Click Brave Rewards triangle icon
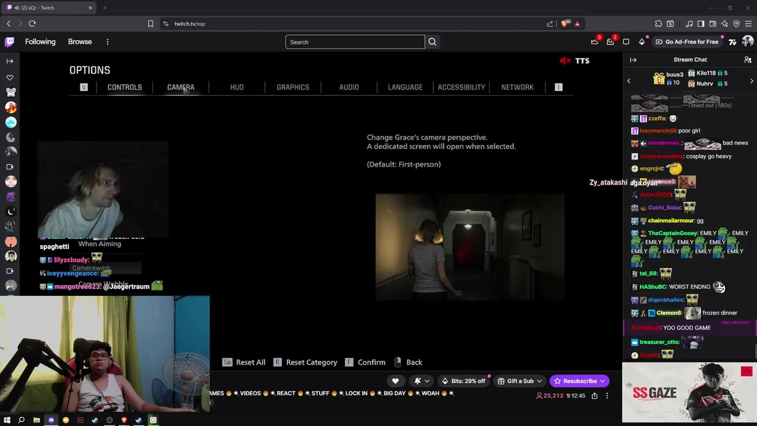This screenshot has width=757, height=426. pyautogui.click(x=577, y=24)
